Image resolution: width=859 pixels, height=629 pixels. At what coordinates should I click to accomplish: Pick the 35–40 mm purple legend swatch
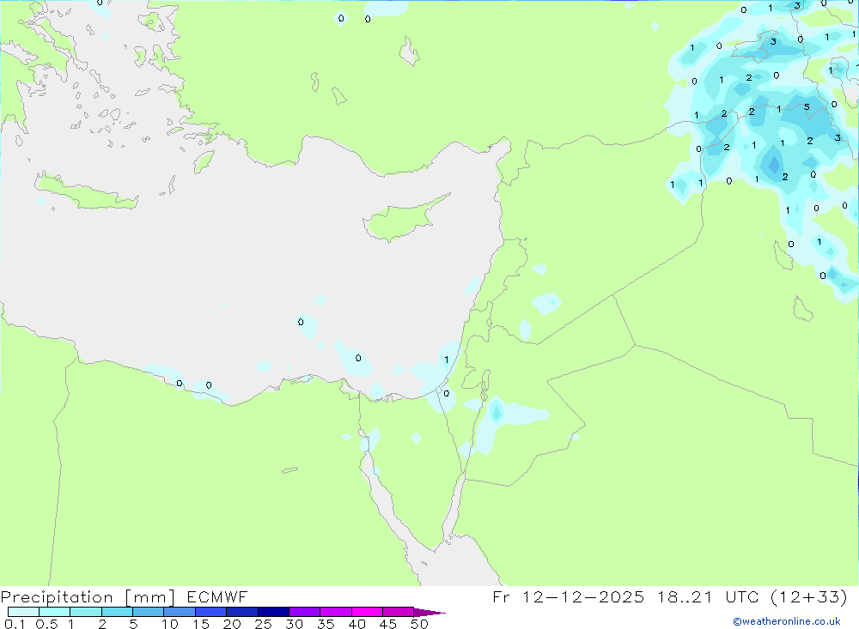pyautogui.click(x=335, y=612)
